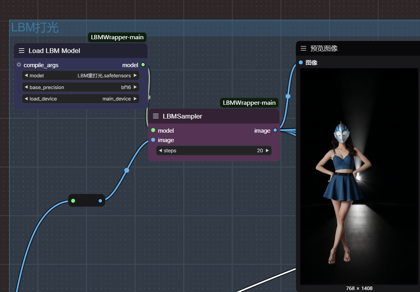Click the 图像 input socket on preview node

[300, 62]
